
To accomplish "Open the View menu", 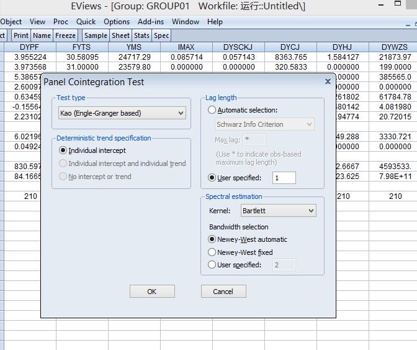I will point(37,22).
